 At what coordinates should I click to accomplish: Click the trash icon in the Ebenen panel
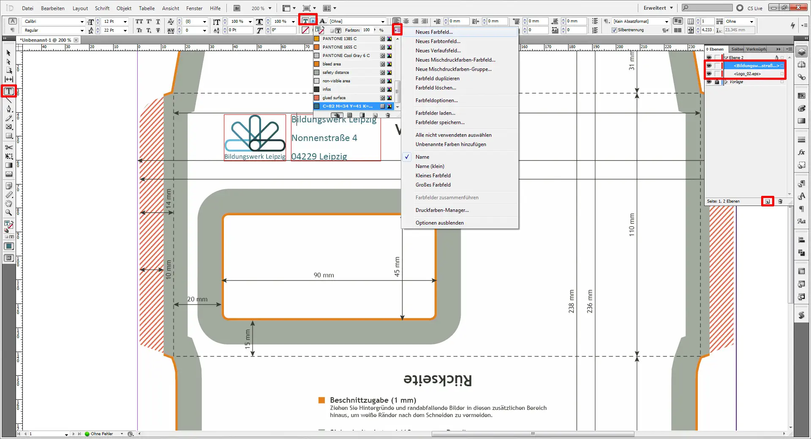point(780,201)
